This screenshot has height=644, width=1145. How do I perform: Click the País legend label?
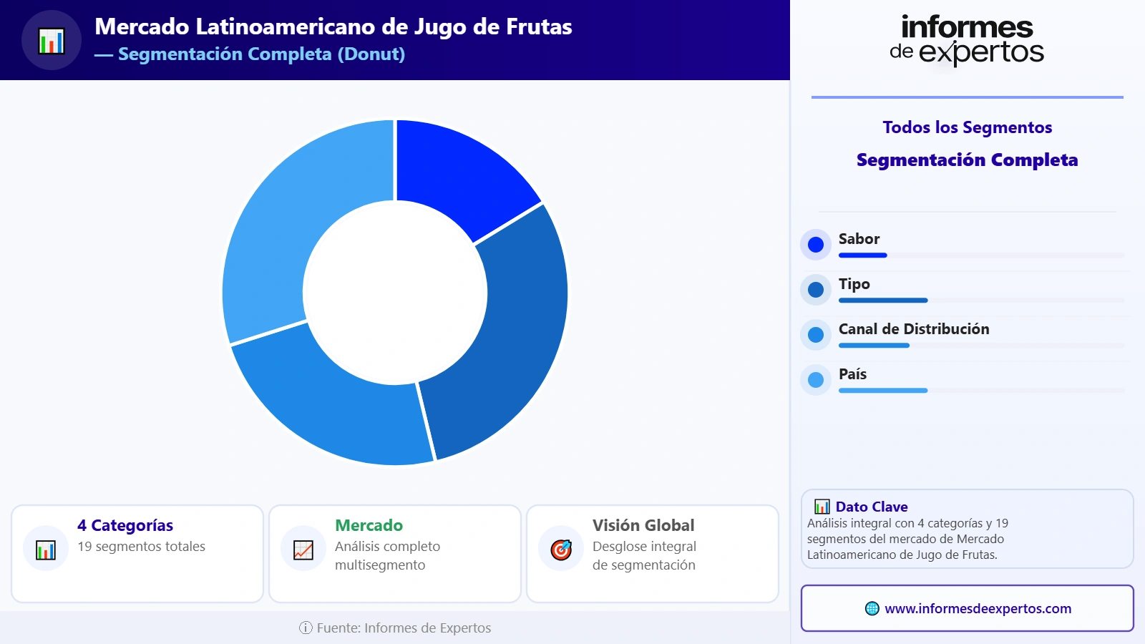(x=852, y=374)
